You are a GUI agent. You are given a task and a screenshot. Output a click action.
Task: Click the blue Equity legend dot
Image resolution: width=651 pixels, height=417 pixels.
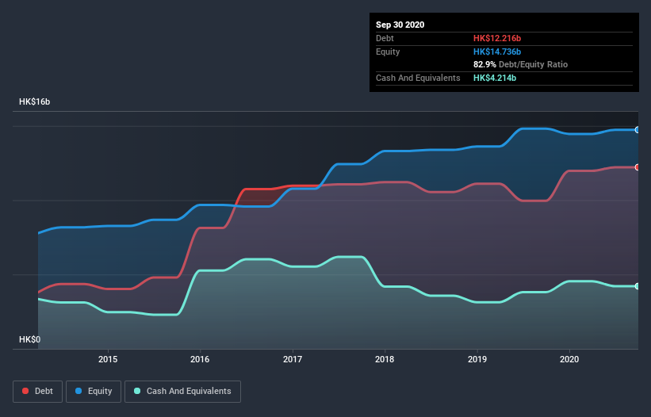pyautogui.click(x=79, y=391)
